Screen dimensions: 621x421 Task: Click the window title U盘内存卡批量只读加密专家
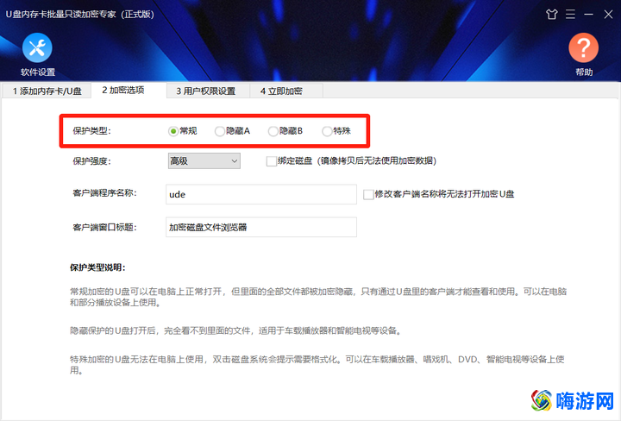80,15
